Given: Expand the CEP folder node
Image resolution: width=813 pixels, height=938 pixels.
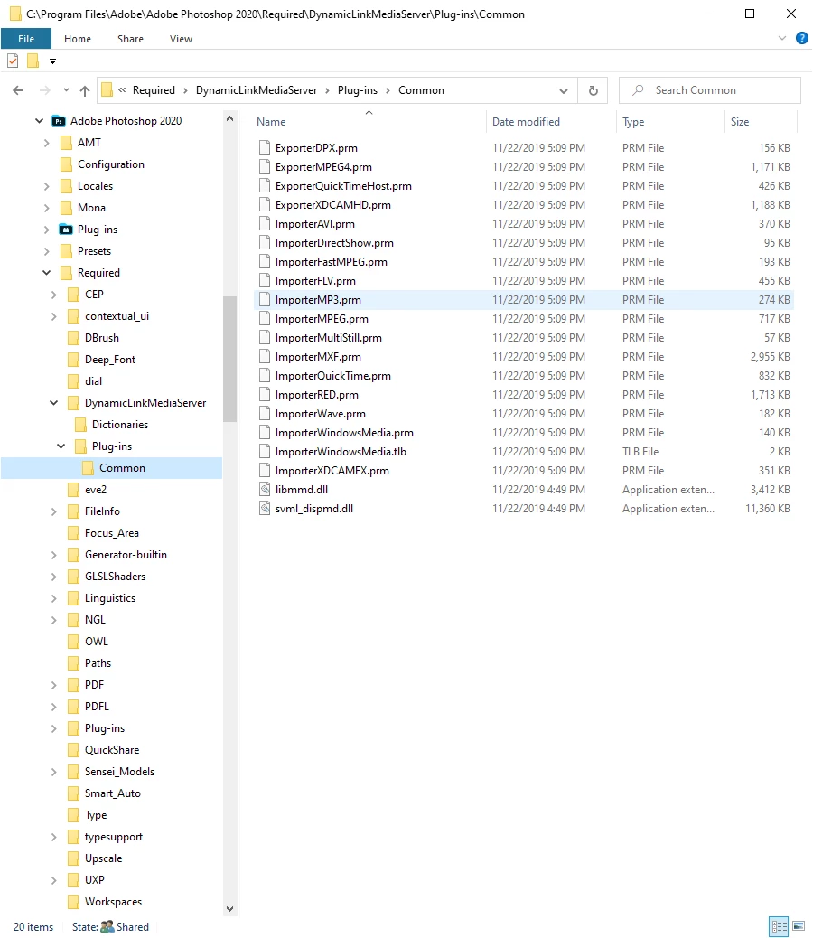Looking at the screenshot, I should click(x=54, y=295).
